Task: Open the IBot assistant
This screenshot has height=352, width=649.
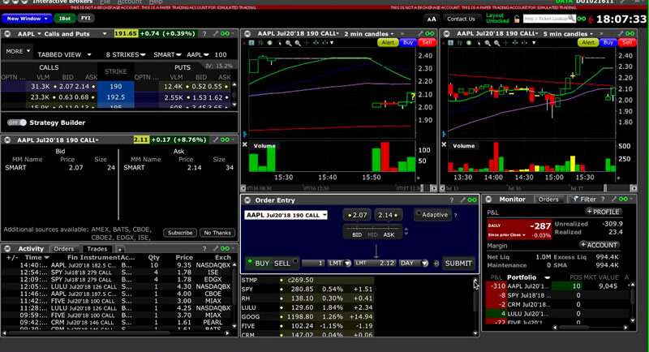Action: click(65, 18)
